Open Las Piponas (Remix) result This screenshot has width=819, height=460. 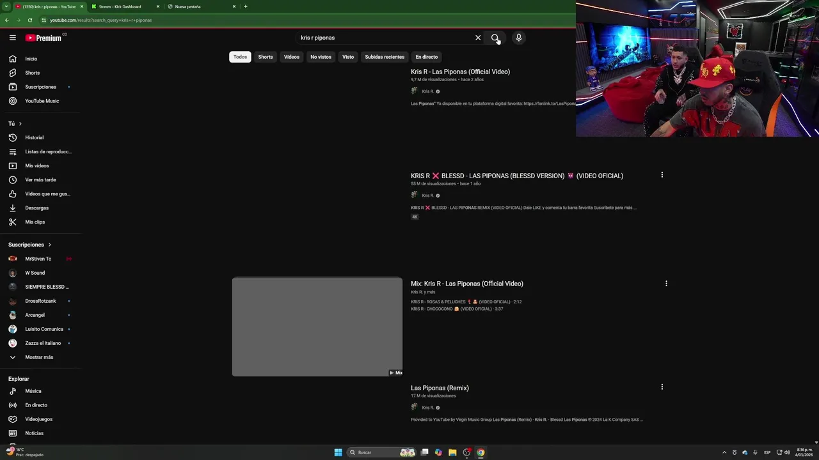440,388
